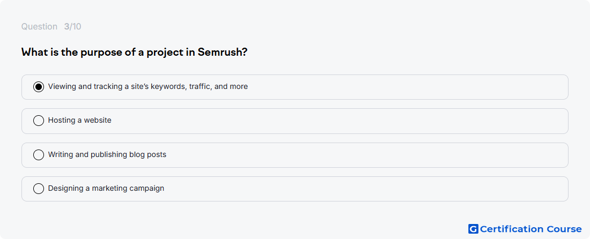Click the question heading about Semrush projects
This screenshot has height=239, width=590.
(134, 52)
